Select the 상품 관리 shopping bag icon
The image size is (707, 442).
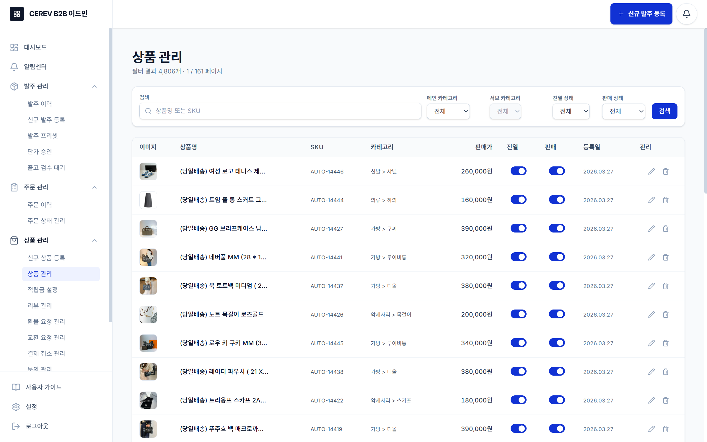14,240
